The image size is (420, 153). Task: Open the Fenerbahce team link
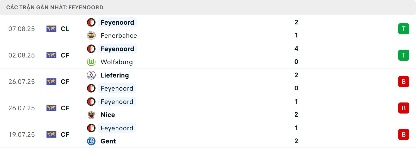[x=119, y=35]
